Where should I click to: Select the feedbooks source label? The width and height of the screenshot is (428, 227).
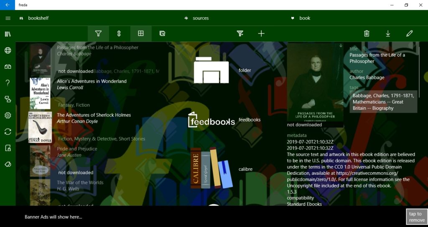click(x=250, y=120)
